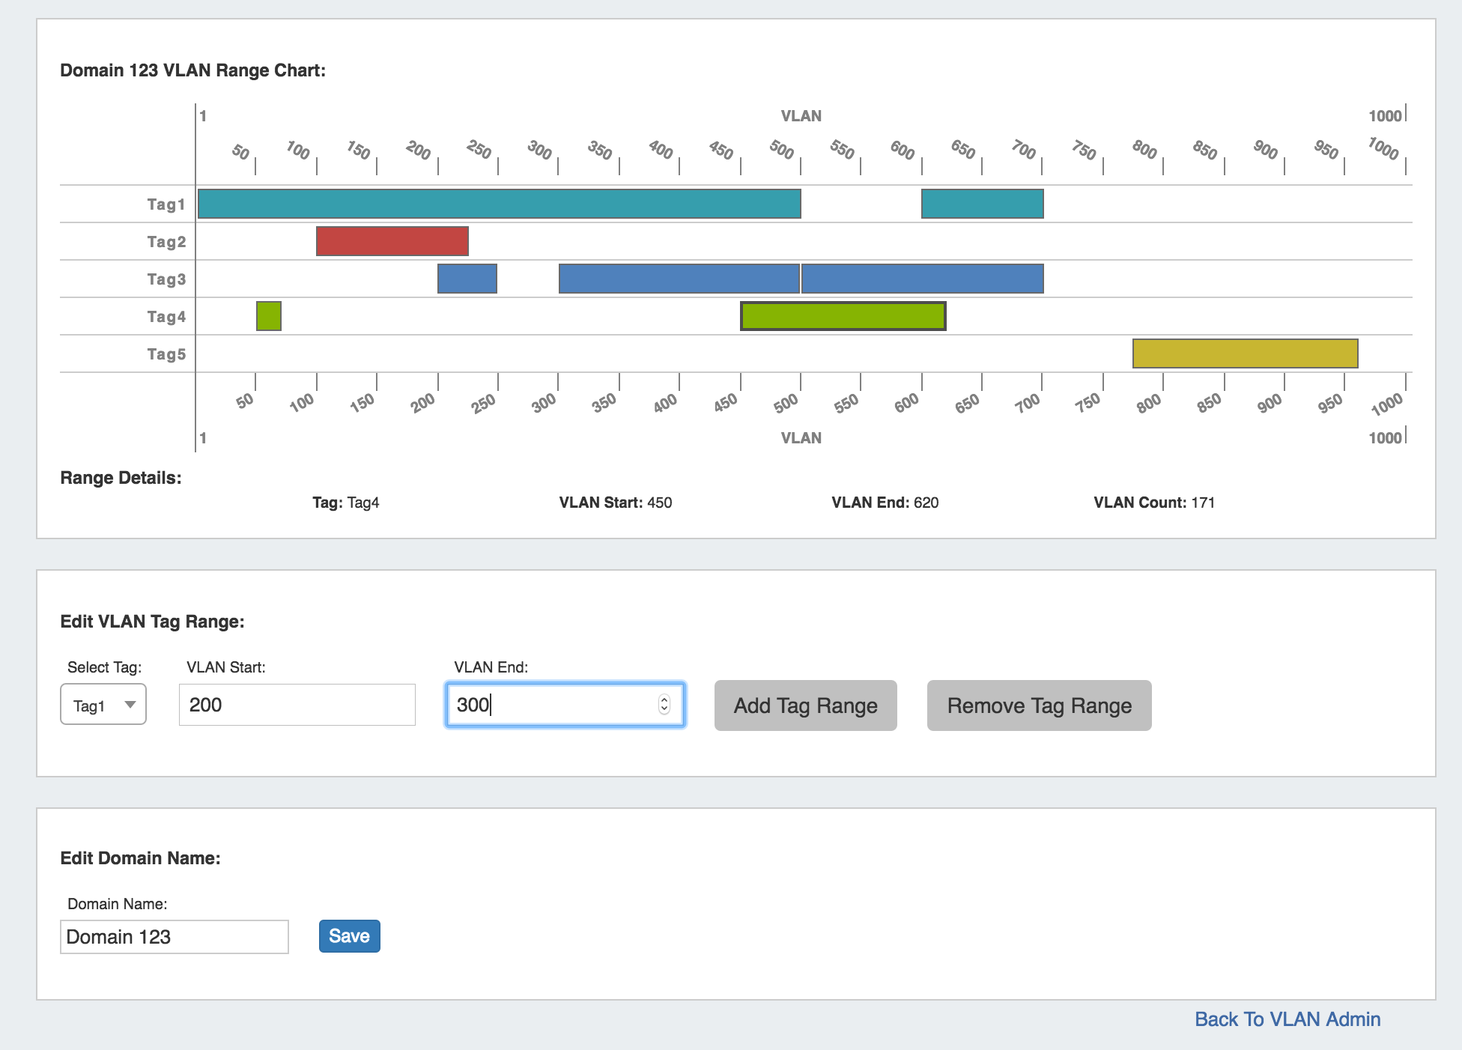This screenshot has width=1462, height=1050.
Task: Select the highlighted green Tag4 range bar
Action: (843, 316)
